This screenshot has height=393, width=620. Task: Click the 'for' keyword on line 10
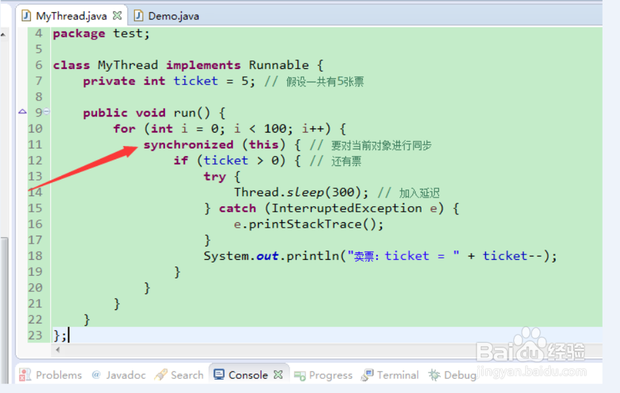tap(124, 129)
